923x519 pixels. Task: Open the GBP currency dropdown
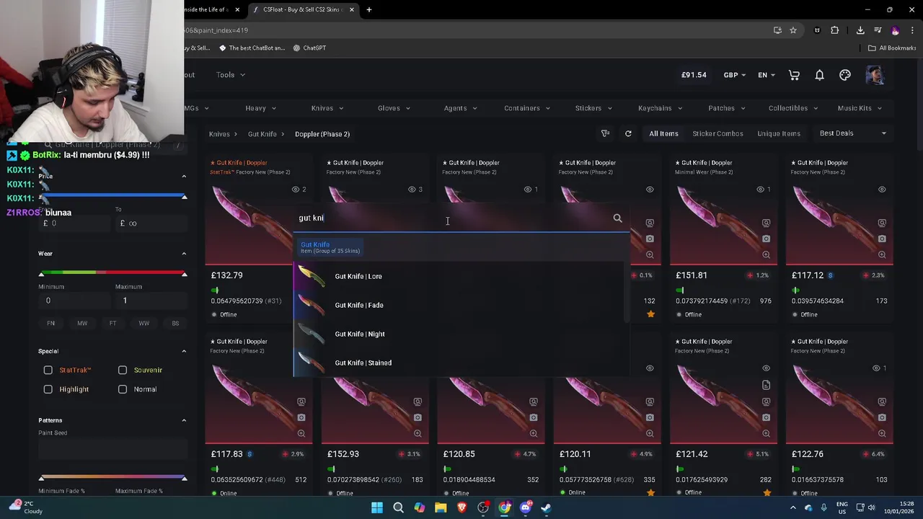[x=735, y=75]
